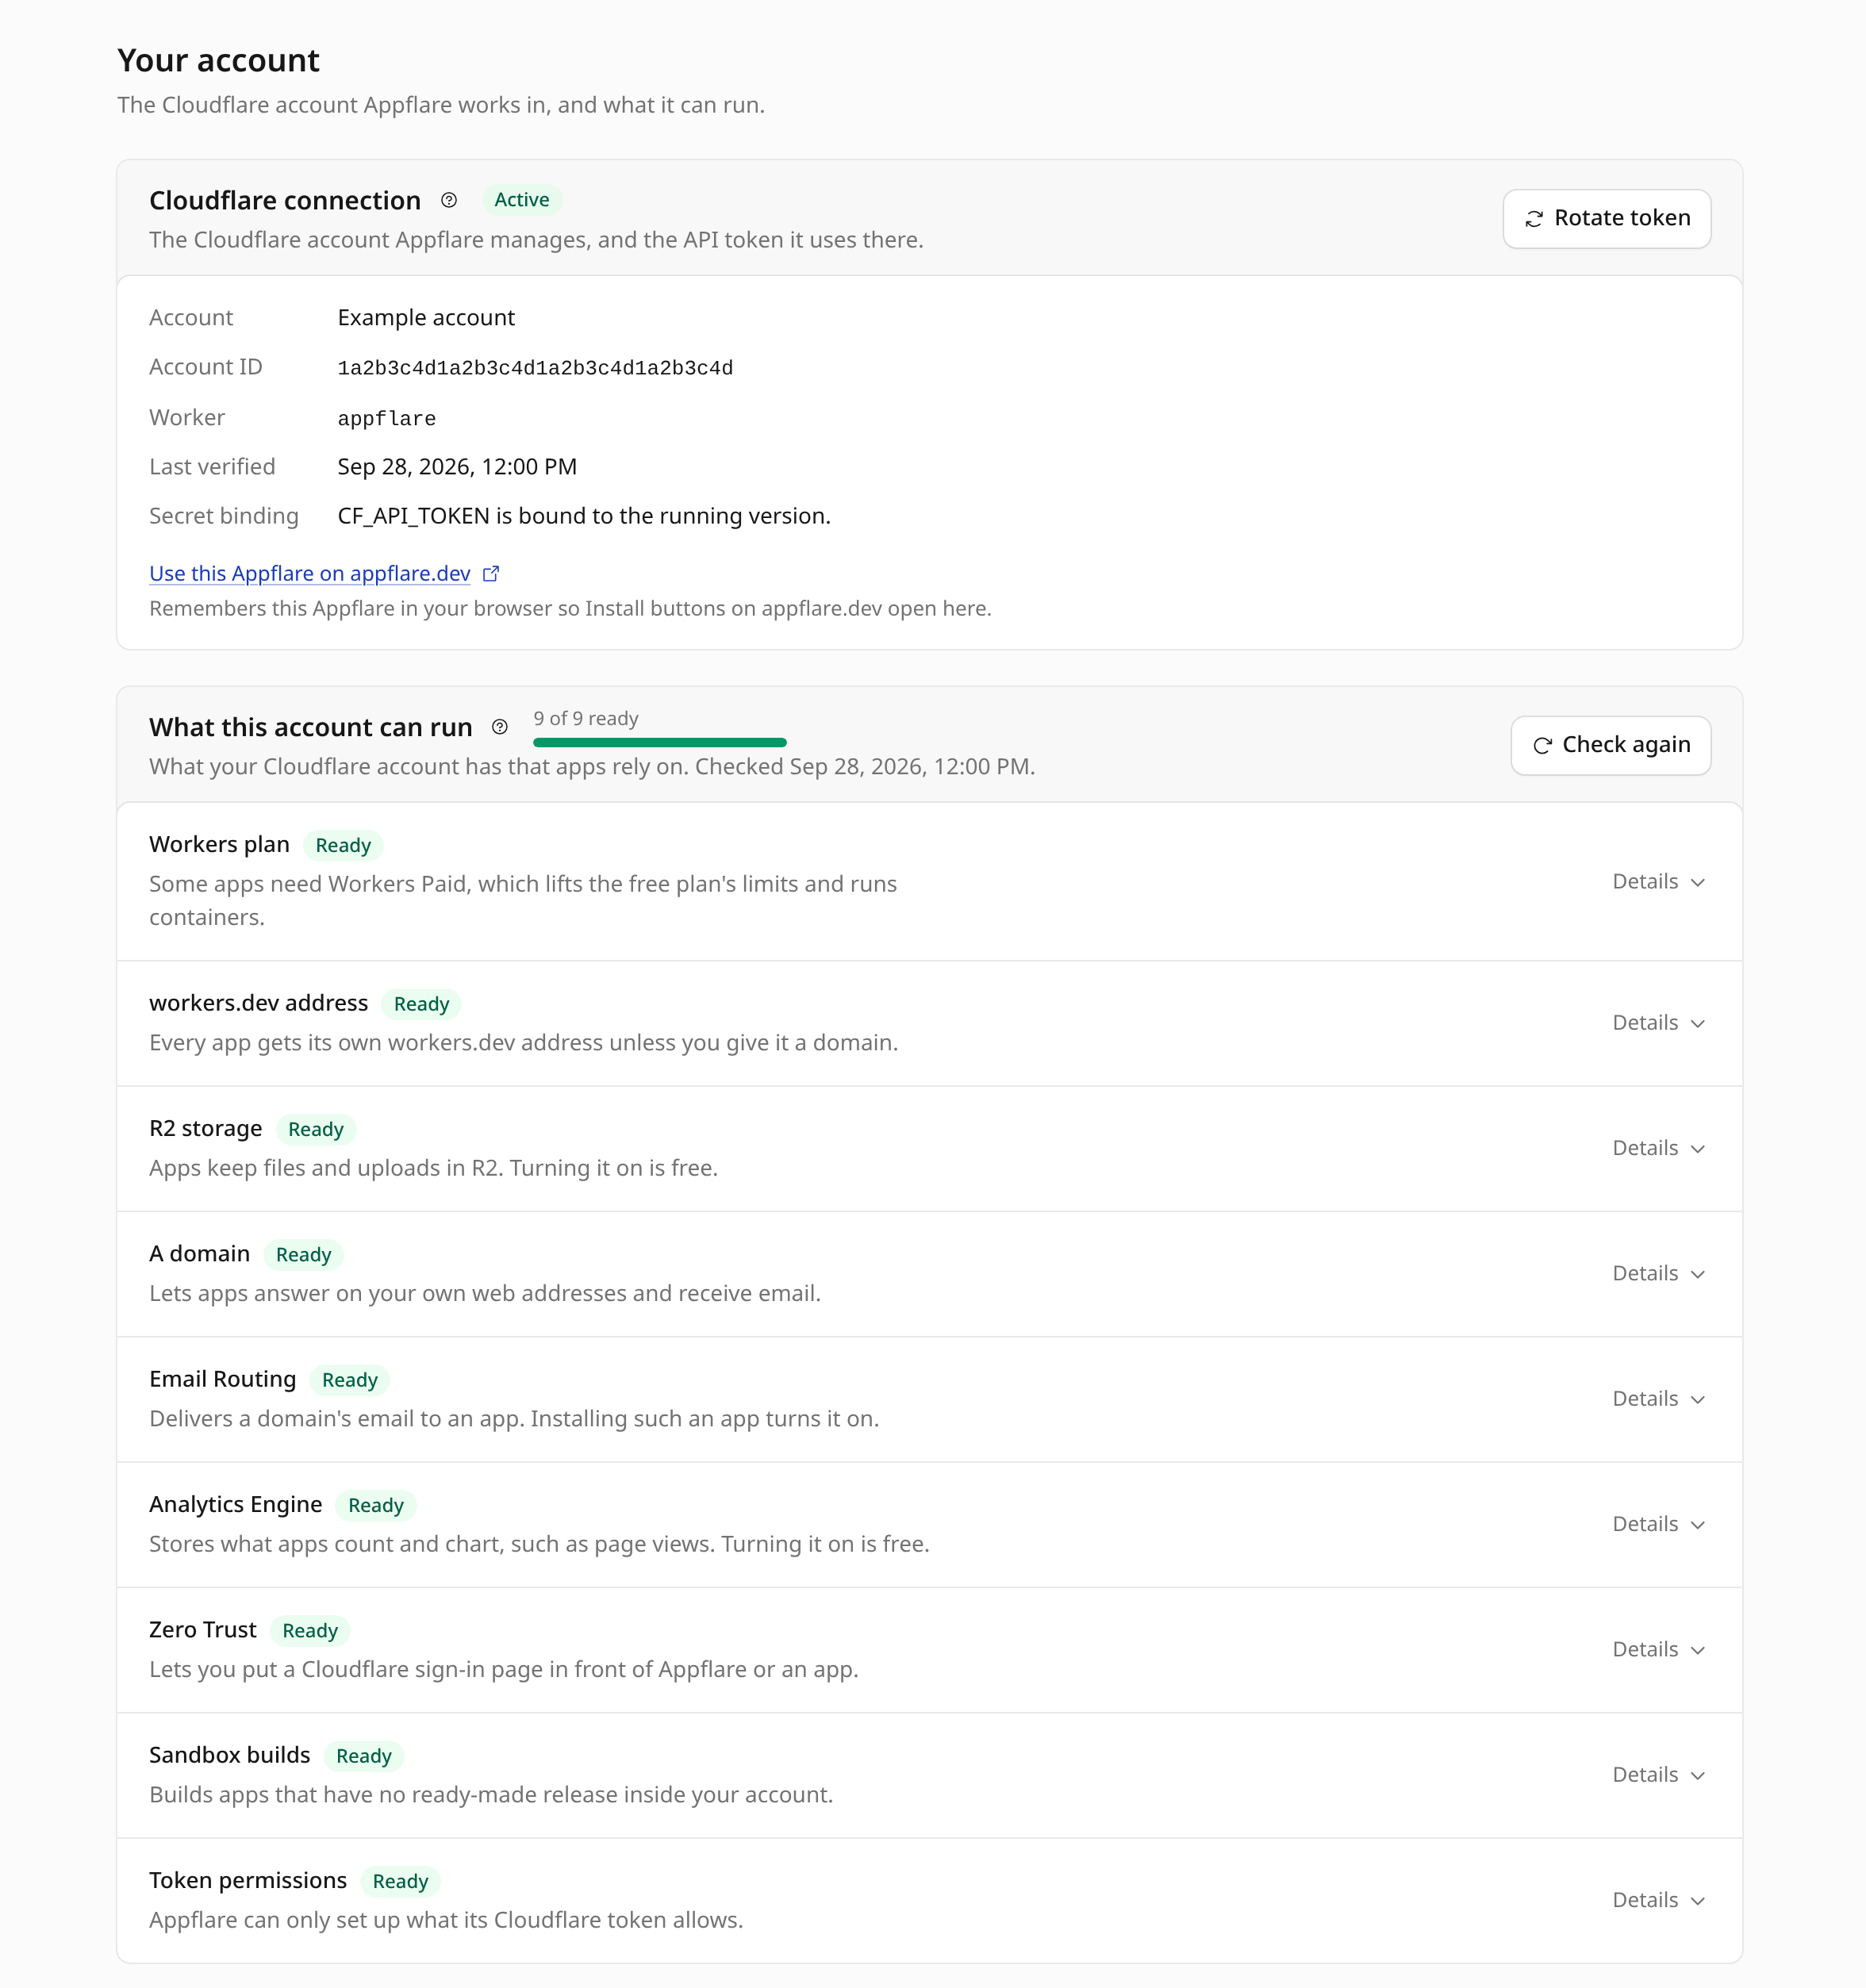Open help icon beside What this account can run
The width and height of the screenshot is (1866, 1988).
(x=500, y=727)
